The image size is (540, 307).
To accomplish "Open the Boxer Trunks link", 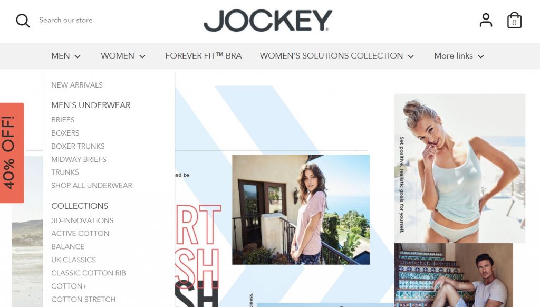I will (x=78, y=146).
